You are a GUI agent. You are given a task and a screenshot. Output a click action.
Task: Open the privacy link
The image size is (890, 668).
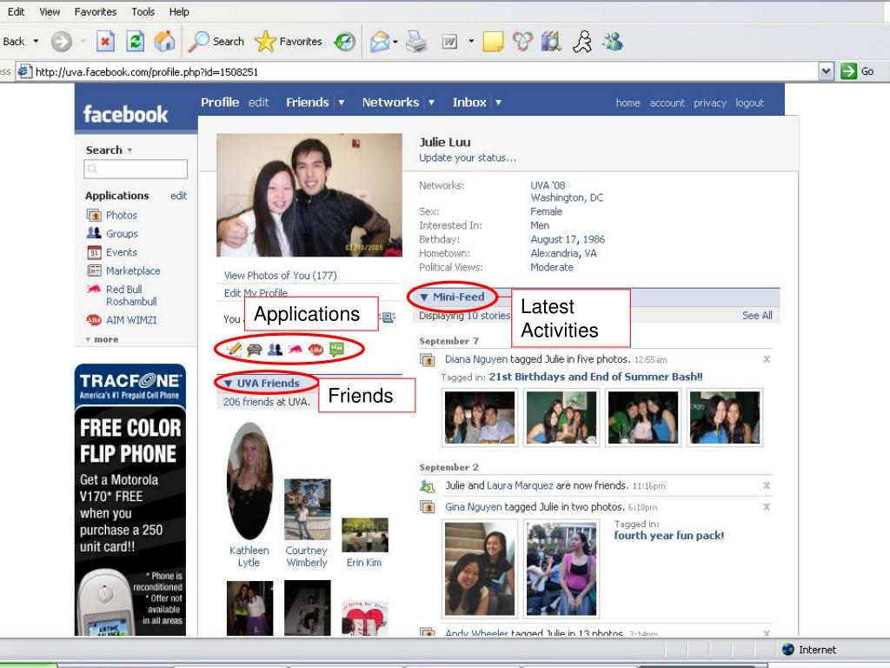pyautogui.click(x=710, y=103)
